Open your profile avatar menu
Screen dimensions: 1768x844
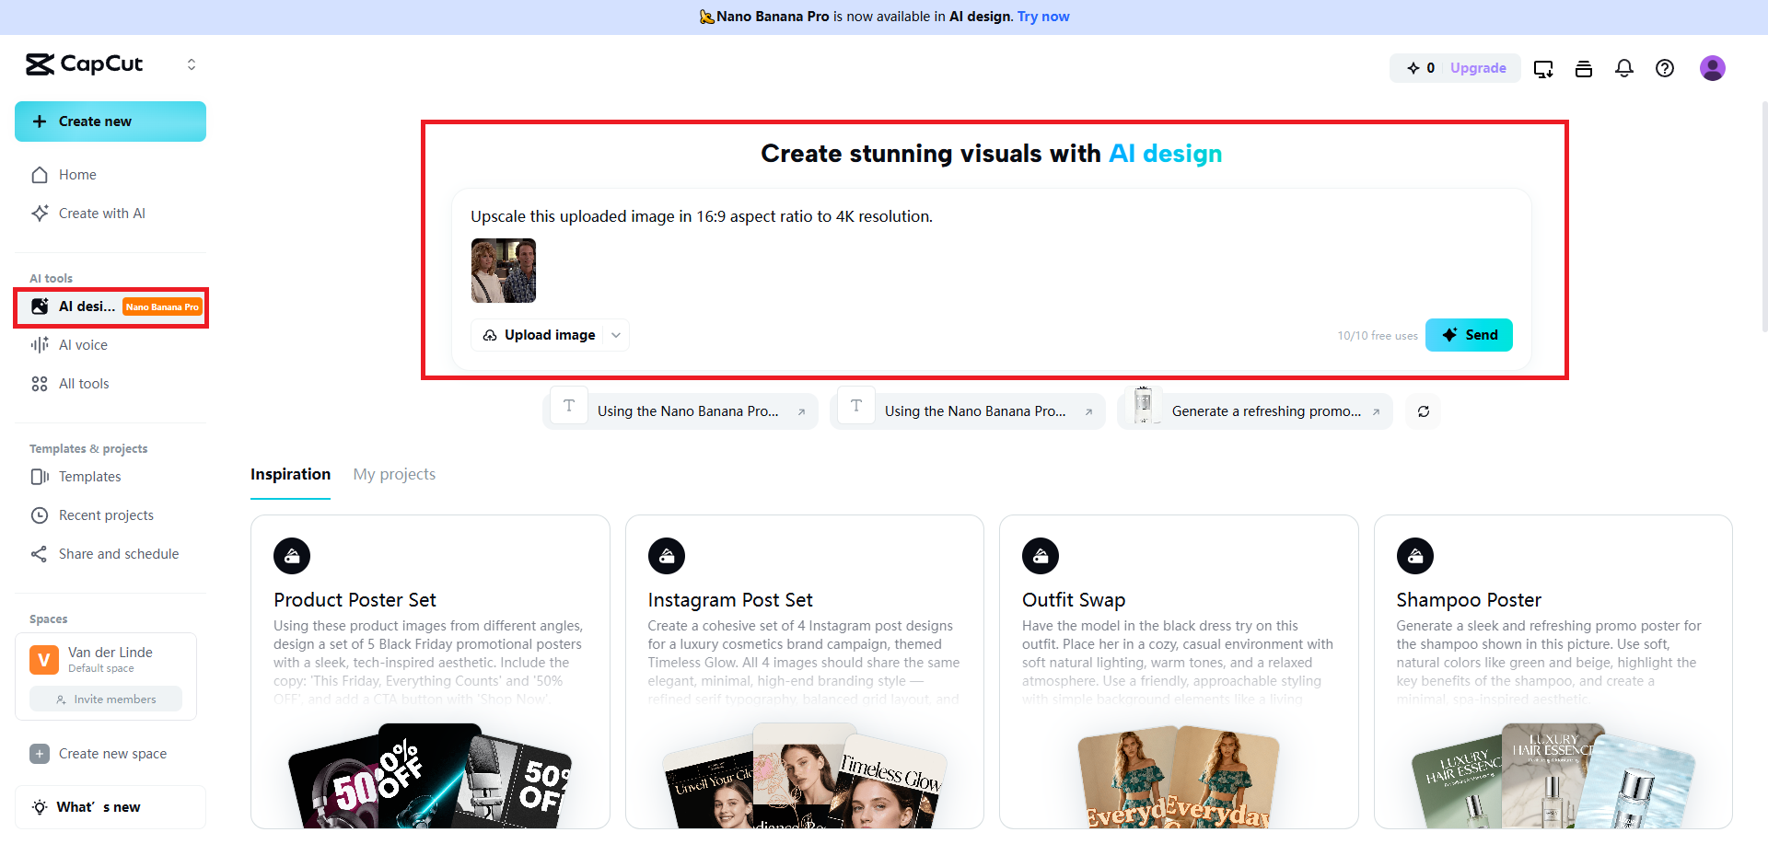[1713, 68]
